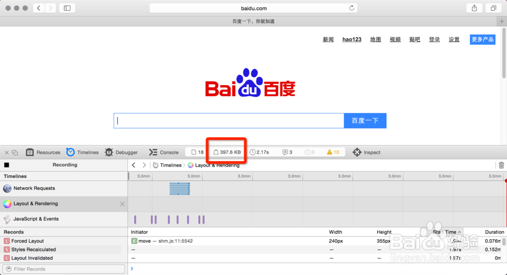Go forward with Safari's forward arrow
This screenshot has width=507, height=275.
(50, 8)
